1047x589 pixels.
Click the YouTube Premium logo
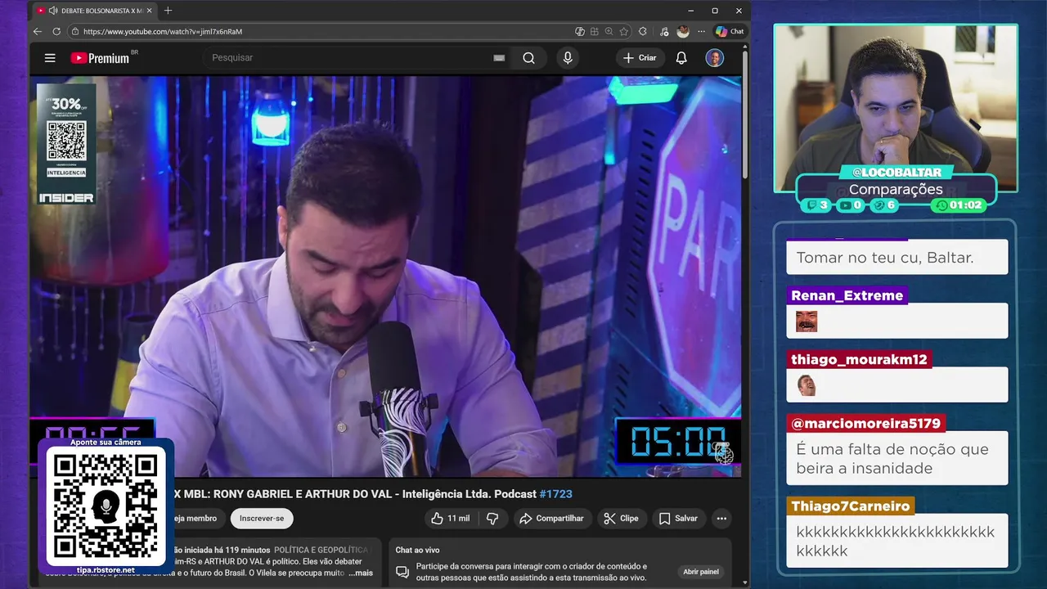(x=101, y=58)
